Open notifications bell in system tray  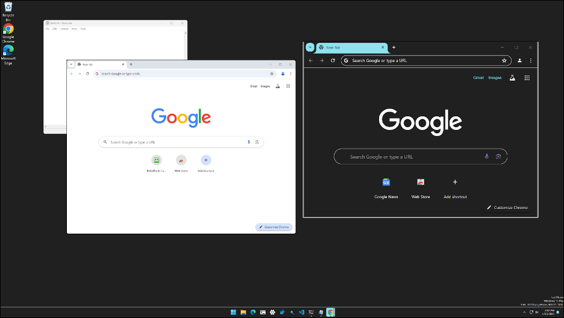point(558,313)
